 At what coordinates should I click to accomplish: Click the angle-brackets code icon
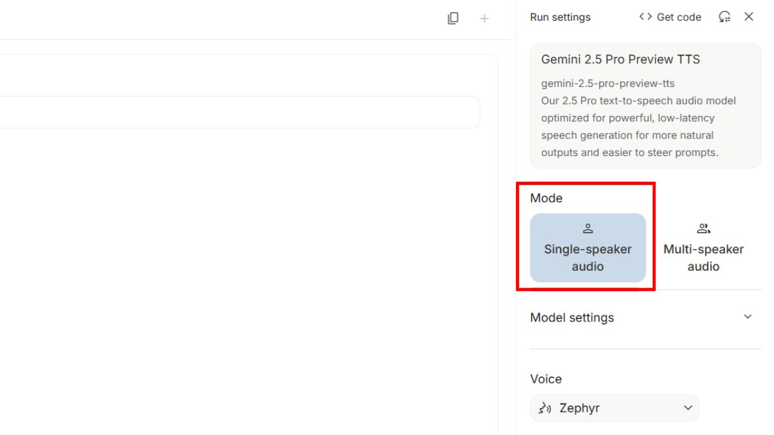645,17
